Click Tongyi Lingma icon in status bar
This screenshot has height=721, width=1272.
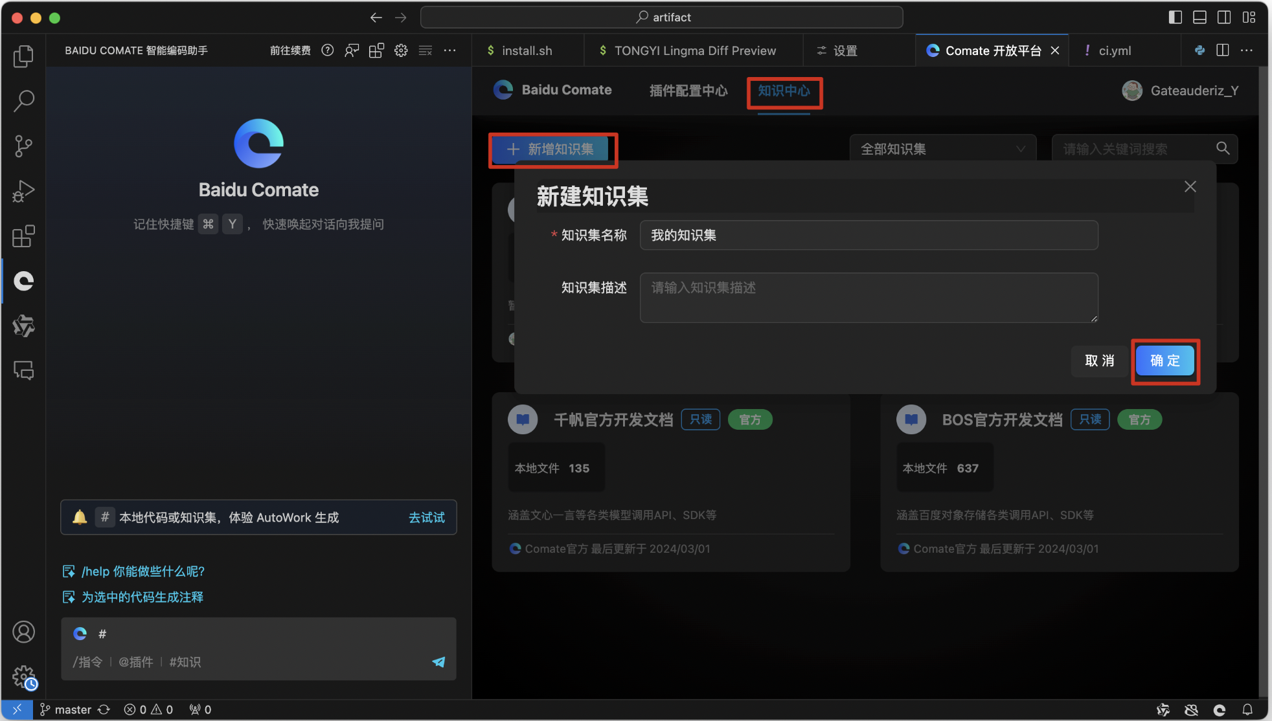click(x=1163, y=710)
